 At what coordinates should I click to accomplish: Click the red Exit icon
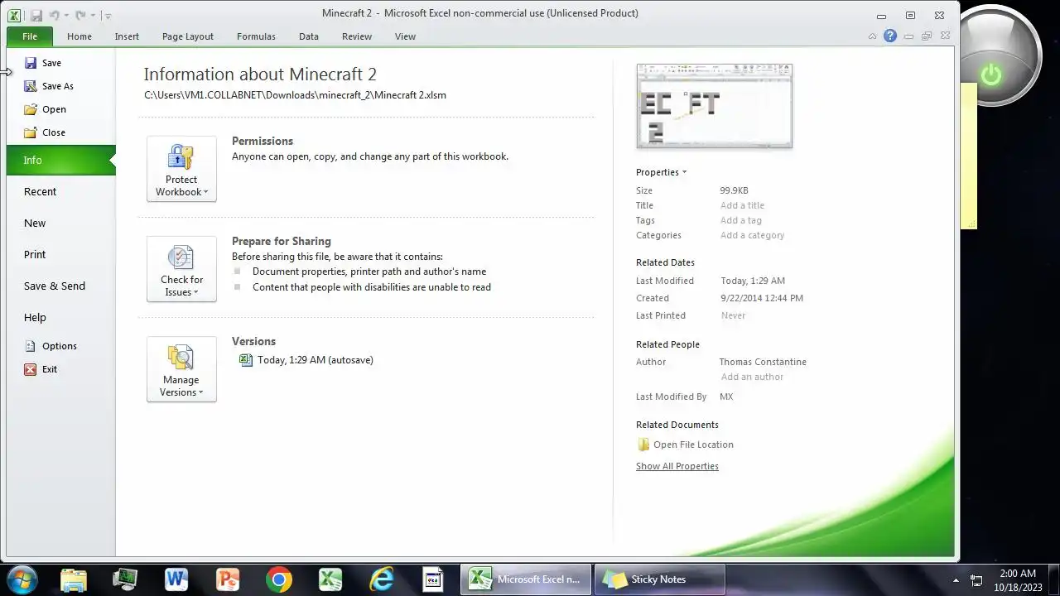31,369
